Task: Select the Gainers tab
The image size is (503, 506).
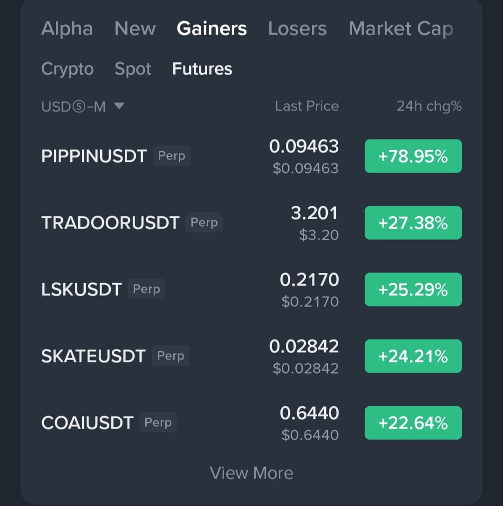Action: coord(211,29)
